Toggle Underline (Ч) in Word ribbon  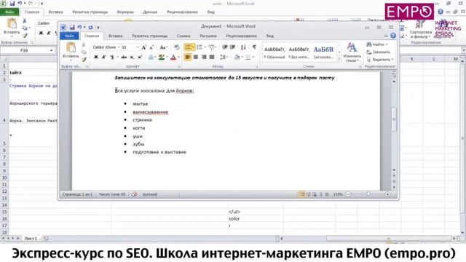coord(111,57)
